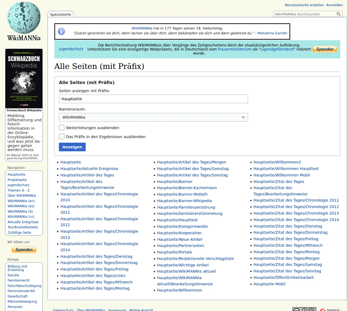Open 'Themen A - Z' sidebar item
This screenshot has width=347, height=311.
(x=19, y=190)
